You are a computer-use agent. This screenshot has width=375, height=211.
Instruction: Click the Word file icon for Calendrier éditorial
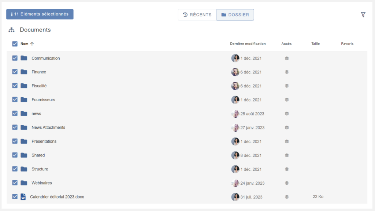tap(23, 197)
